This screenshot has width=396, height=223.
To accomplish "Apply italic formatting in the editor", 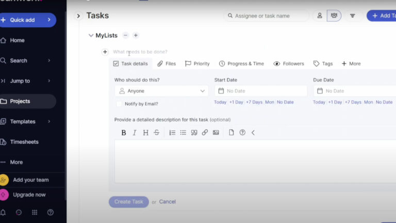I will coord(135,132).
